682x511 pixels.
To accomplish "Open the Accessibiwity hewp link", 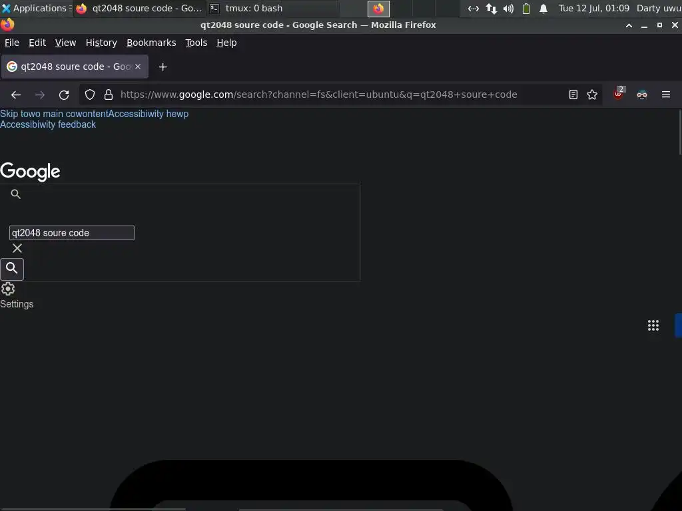I will (x=149, y=114).
